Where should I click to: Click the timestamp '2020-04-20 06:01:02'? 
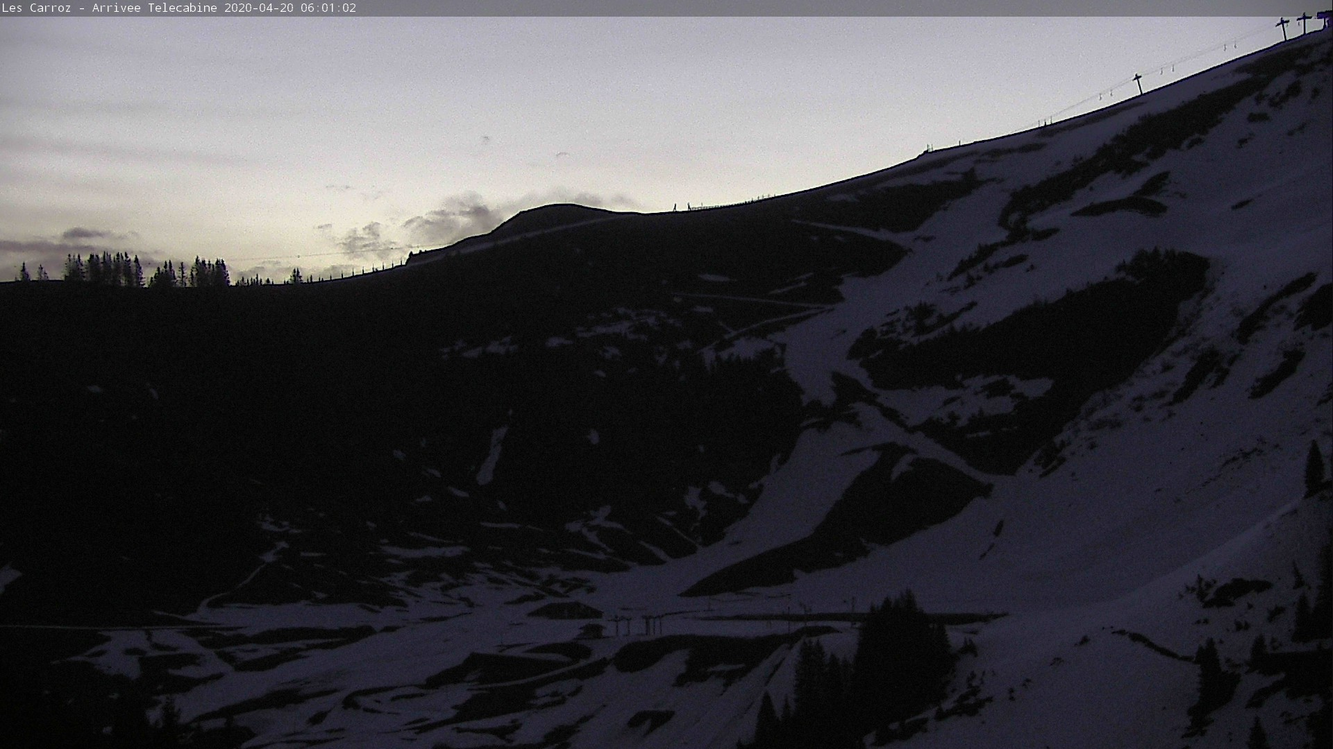(290, 8)
